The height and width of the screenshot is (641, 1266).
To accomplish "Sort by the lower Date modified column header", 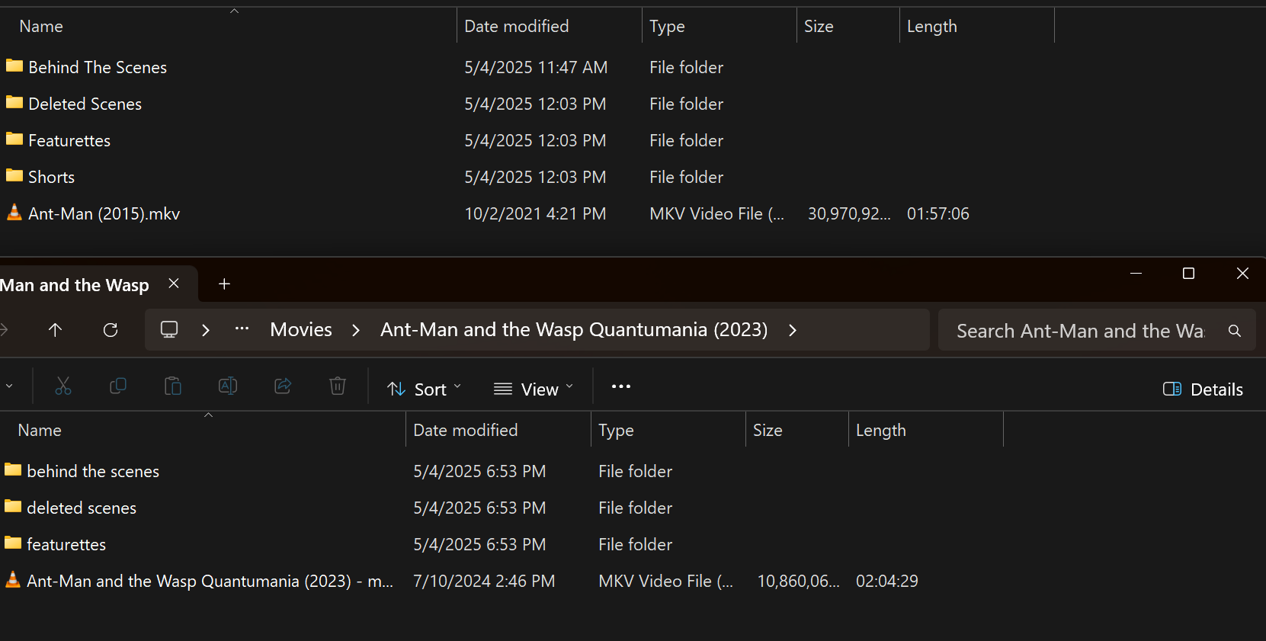I will pyautogui.click(x=466, y=431).
